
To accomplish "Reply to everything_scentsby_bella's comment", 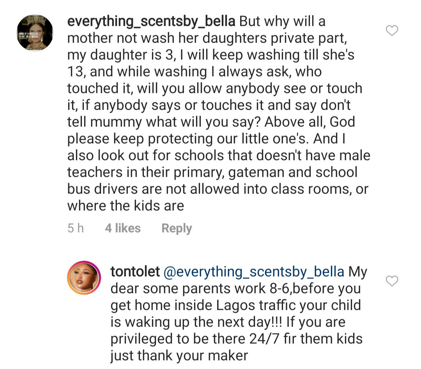I will click(x=177, y=228).
